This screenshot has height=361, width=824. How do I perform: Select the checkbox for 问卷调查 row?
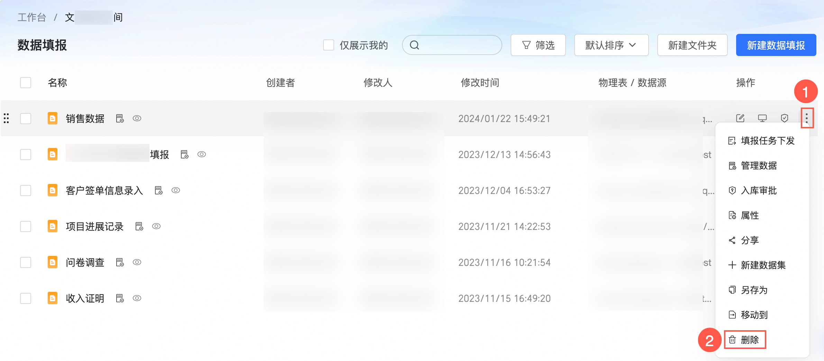(x=26, y=262)
